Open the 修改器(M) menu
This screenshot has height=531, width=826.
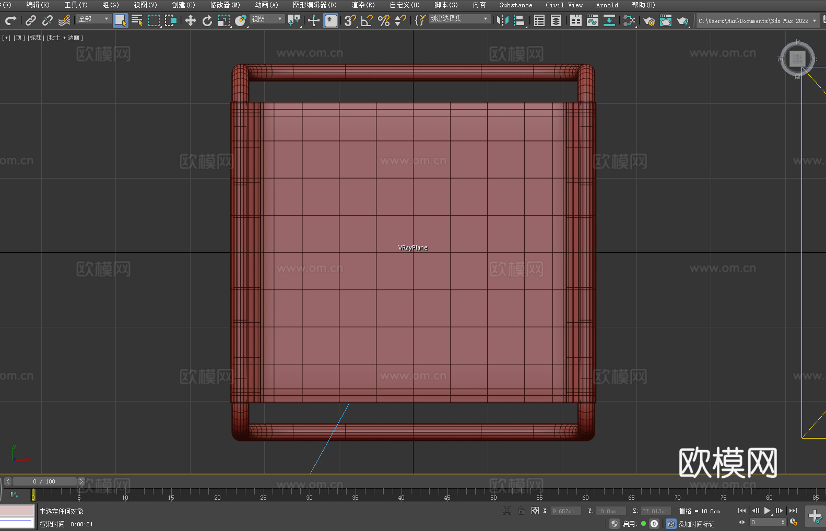pyautogui.click(x=225, y=5)
